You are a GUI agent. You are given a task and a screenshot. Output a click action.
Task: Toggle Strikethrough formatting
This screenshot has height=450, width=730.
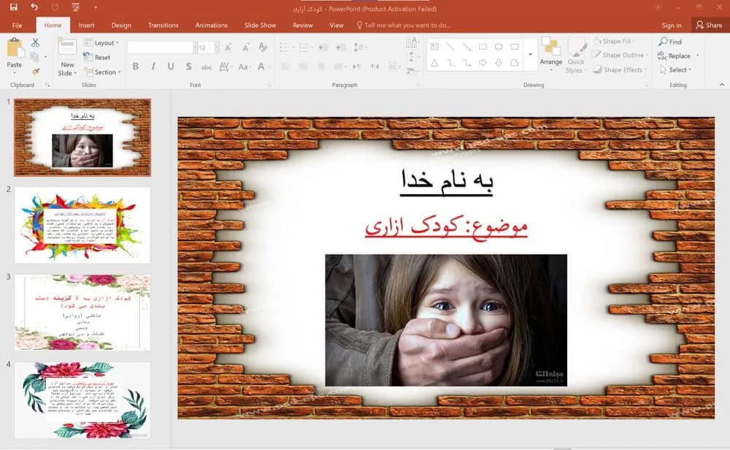pos(207,67)
